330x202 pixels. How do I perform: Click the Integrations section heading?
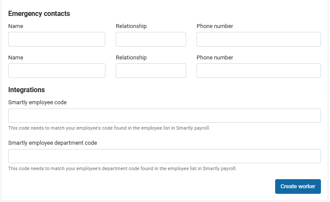(x=26, y=90)
